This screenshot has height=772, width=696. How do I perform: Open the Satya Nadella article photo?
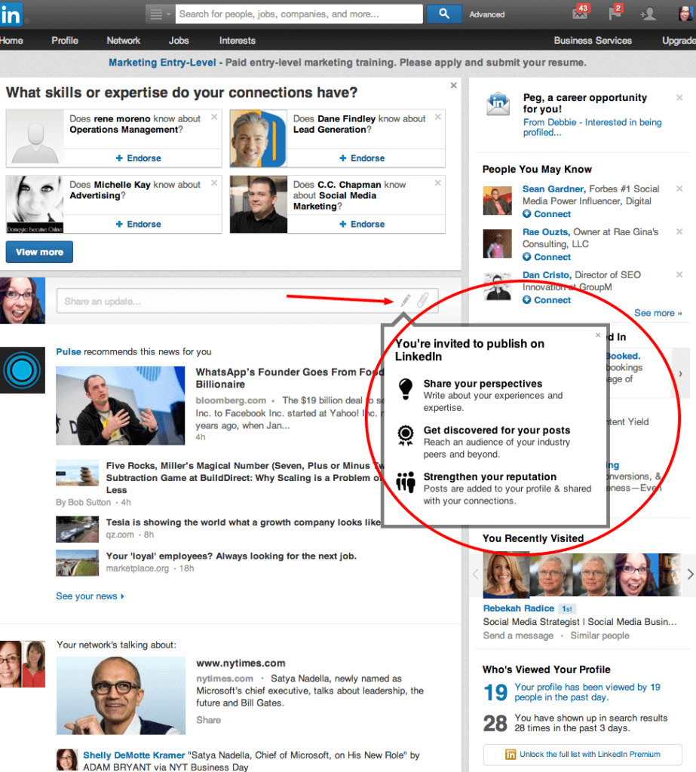[x=121, y=695]
